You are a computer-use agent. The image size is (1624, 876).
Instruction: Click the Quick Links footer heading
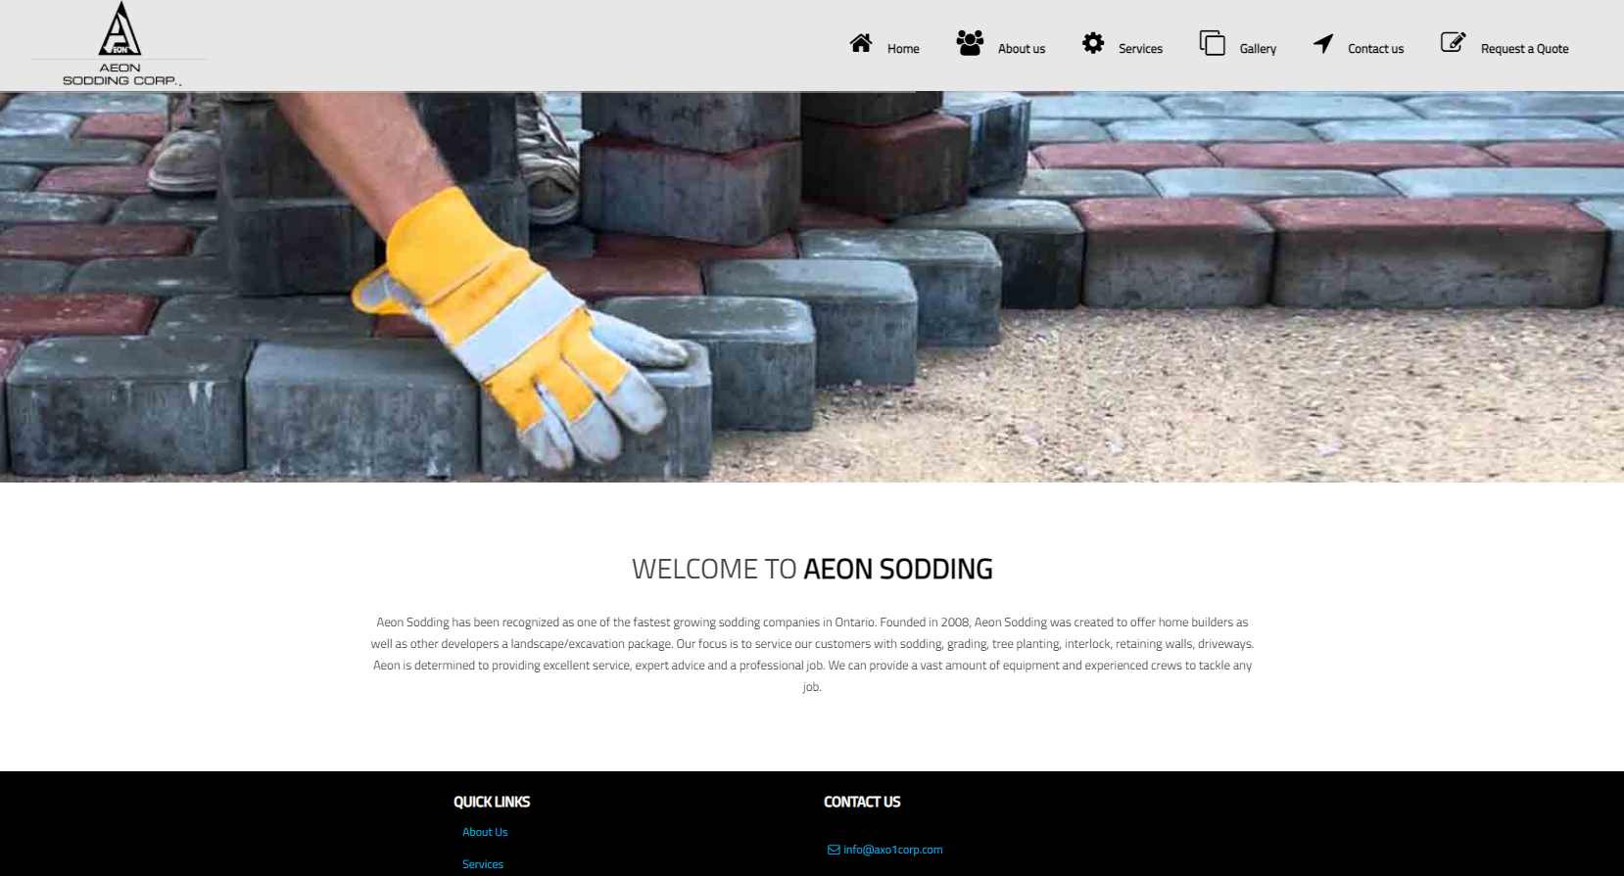click(492, 802)
